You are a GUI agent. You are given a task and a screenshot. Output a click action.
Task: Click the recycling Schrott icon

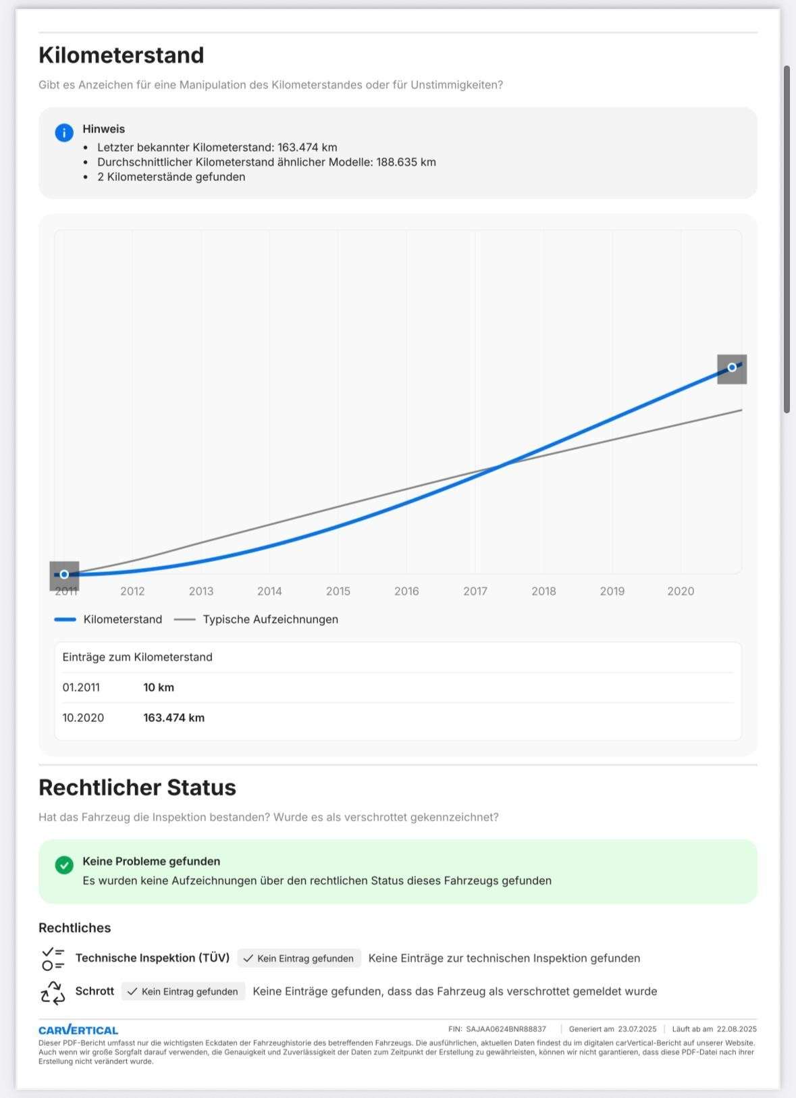coord(53,992)
